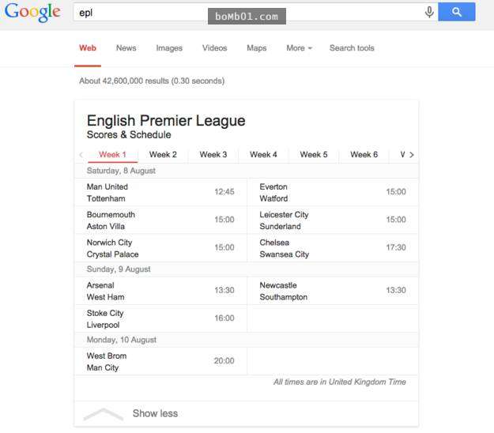Select the Week 1 tab
The height and width of the screenshot is (433, 494).
click(112, 155)
